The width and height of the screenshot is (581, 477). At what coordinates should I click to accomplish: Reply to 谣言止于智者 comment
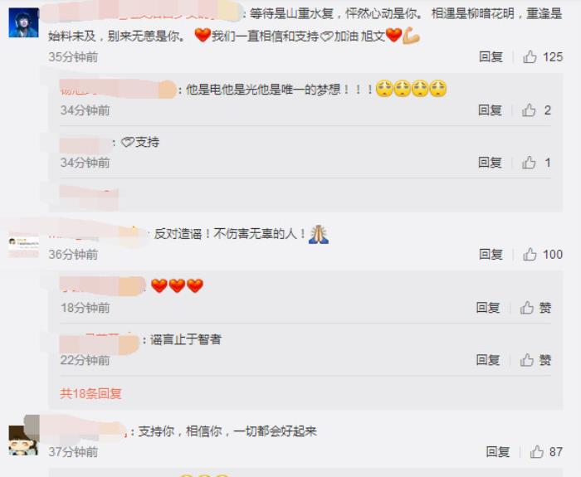(488, 359)
